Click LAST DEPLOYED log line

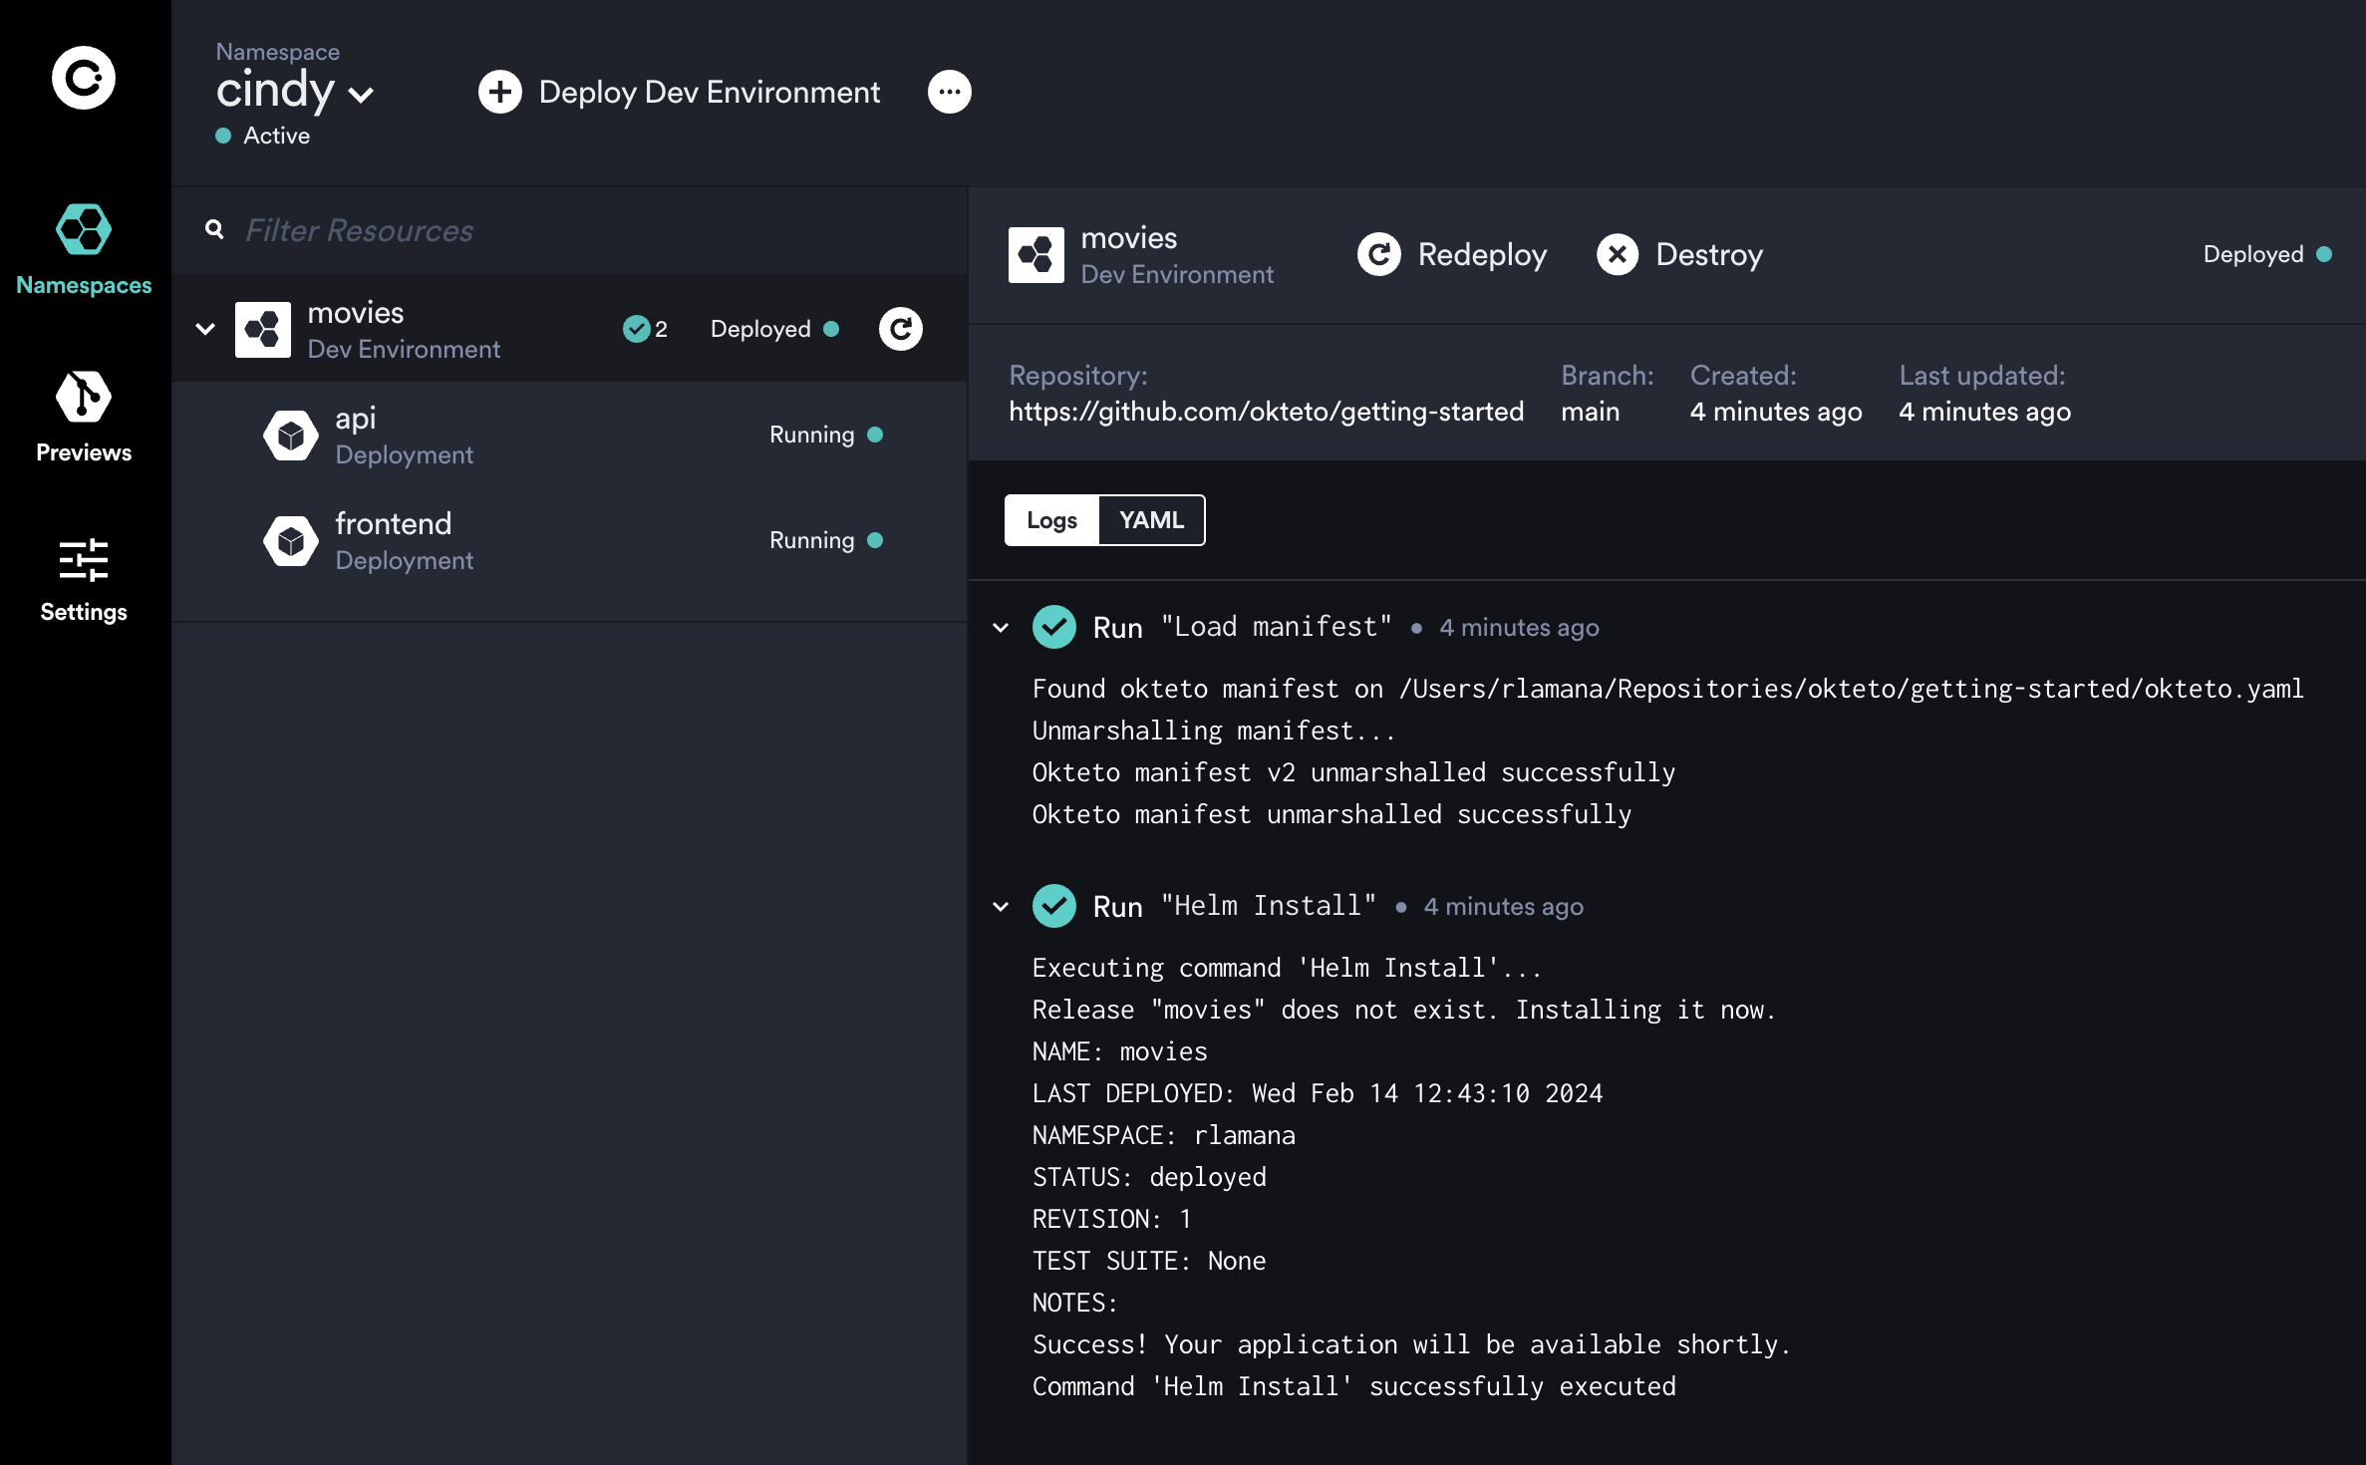click(x=1318, y=1094)
